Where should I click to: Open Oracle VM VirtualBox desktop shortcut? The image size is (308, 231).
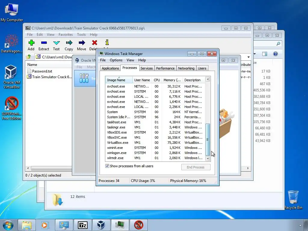[x=12, y=77]
